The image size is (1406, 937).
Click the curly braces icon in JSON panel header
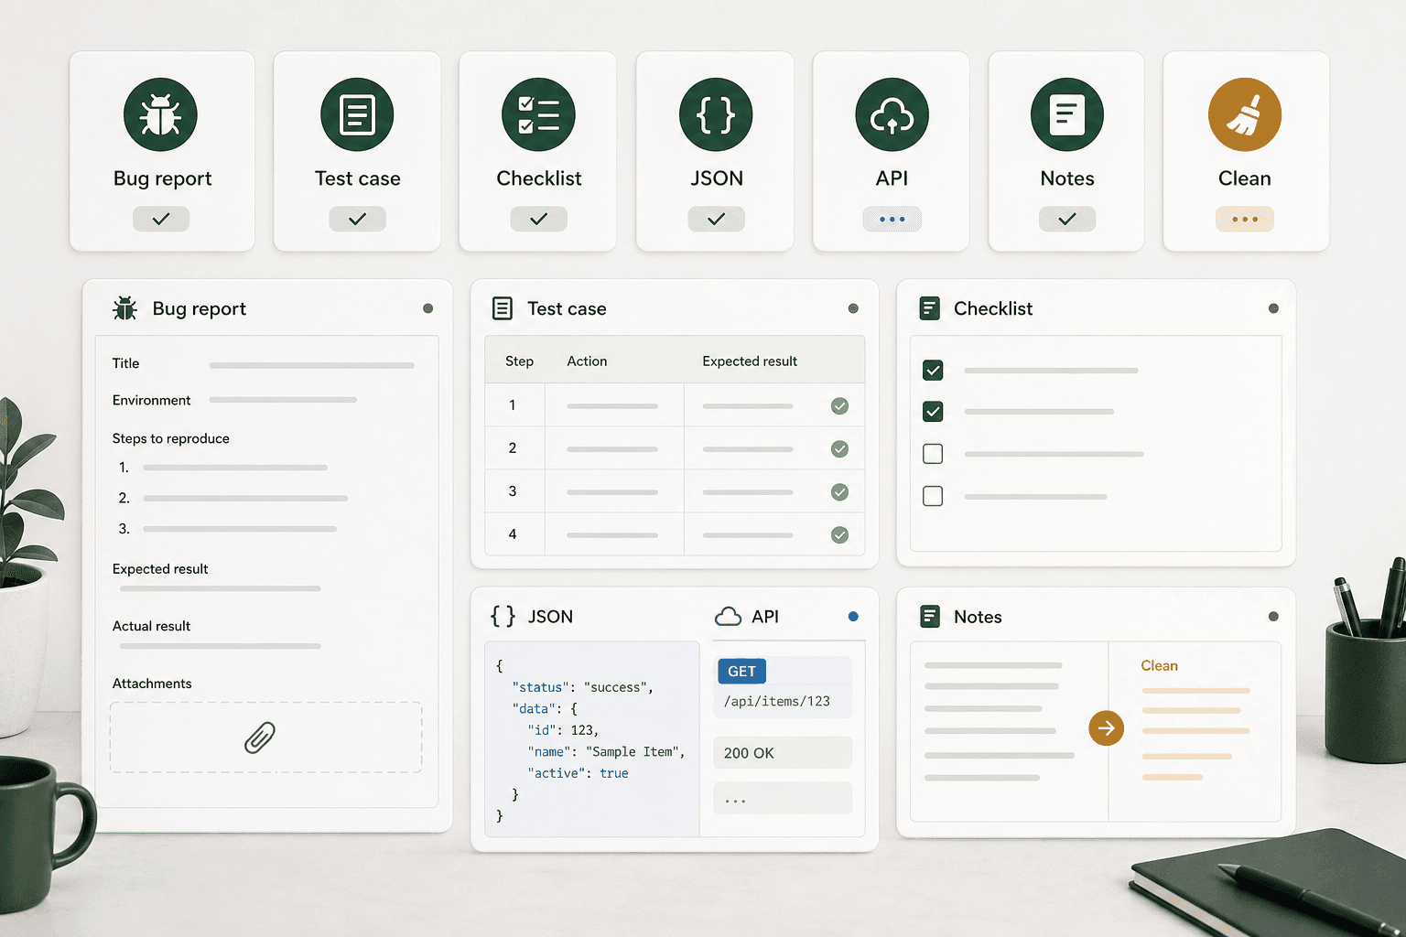pyautogui.click(x=503, y=616)
